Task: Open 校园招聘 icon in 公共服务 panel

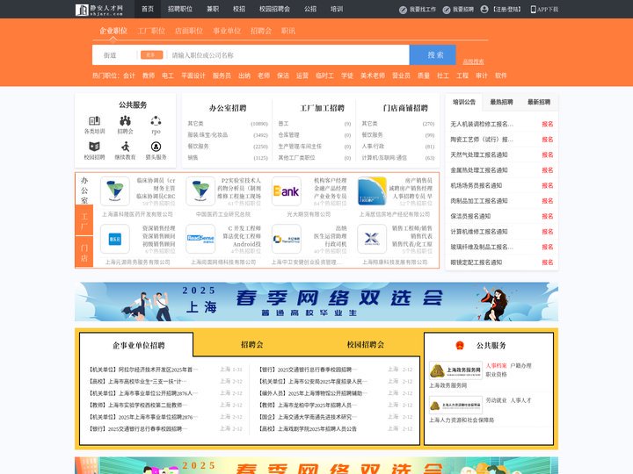Action: pyautogui.click(x=94, y=147)
